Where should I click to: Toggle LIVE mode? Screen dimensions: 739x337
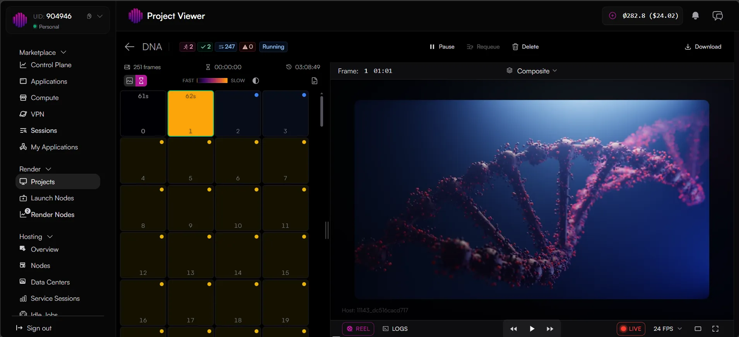631,329
